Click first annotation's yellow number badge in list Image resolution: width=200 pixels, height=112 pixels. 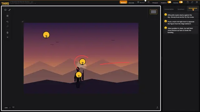[166, 15]
